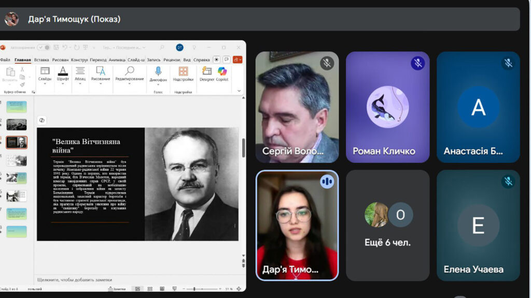Screen dimensions: 531x298
Task: Click the PowerPoint save icon in title bar
Action: pyautogui.click(x=56, y=48)
